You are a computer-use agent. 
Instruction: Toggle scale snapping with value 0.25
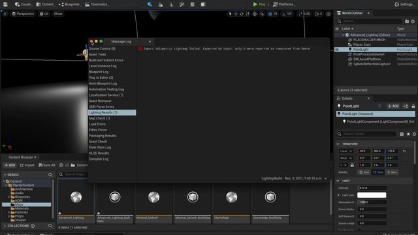tap(304, 14)
